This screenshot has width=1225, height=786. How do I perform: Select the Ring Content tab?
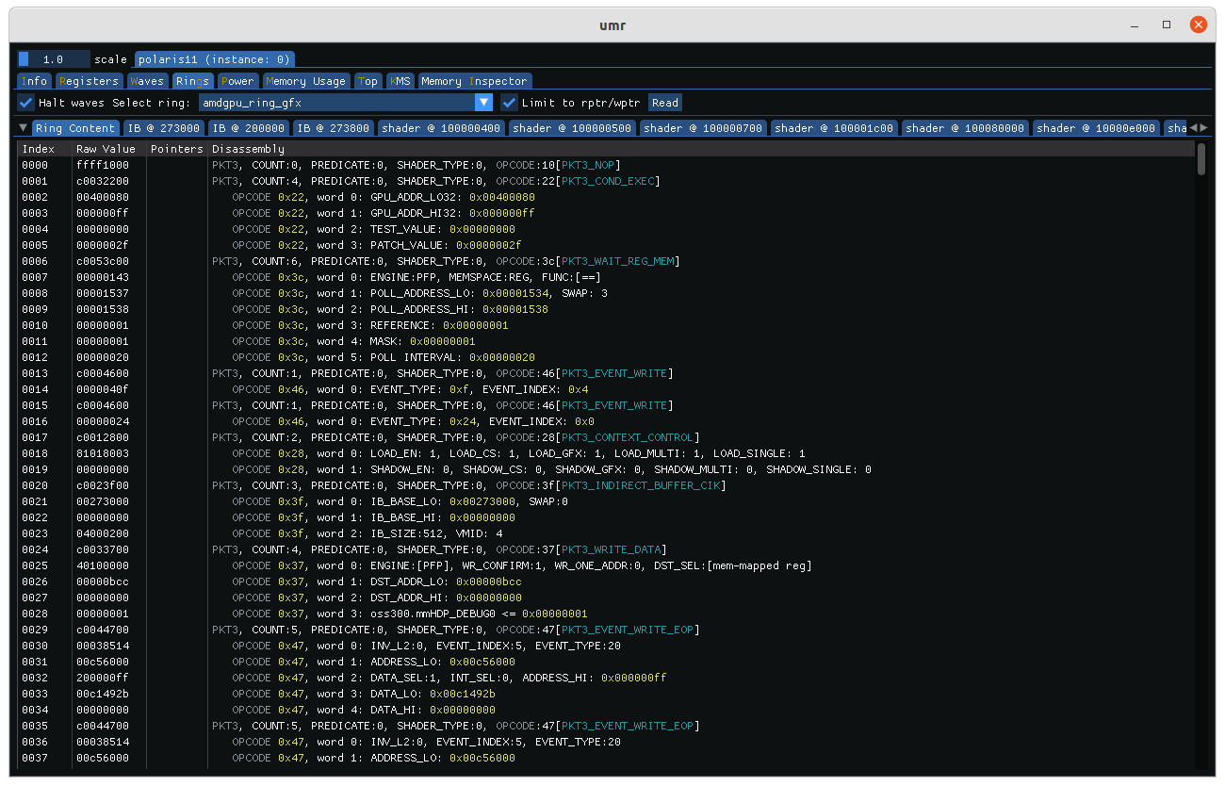[x=76, y=128]
